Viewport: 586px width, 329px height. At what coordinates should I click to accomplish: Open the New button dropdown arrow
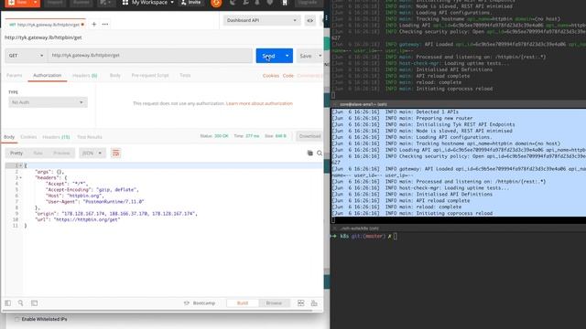pyautogui.click(x=36, y=3)
